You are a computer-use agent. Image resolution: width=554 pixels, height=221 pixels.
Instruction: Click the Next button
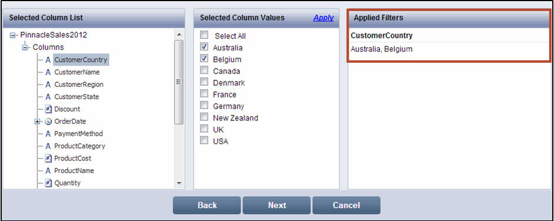[x=276, y=205]
